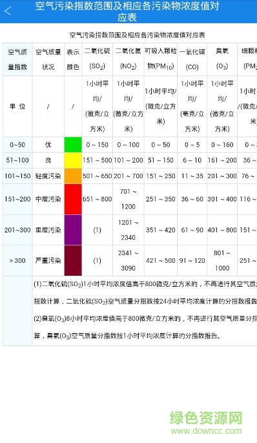Tap the PM10 value "421 ~ 500"
Viewport: 257px width, 443px height.
point(161,260)
